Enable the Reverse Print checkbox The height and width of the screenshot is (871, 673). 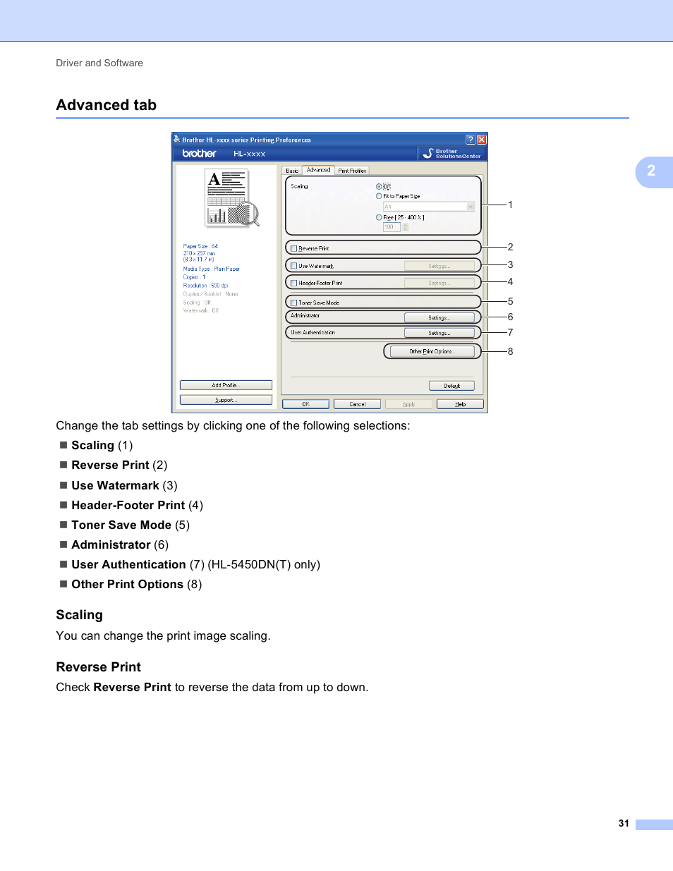(294, 248)
